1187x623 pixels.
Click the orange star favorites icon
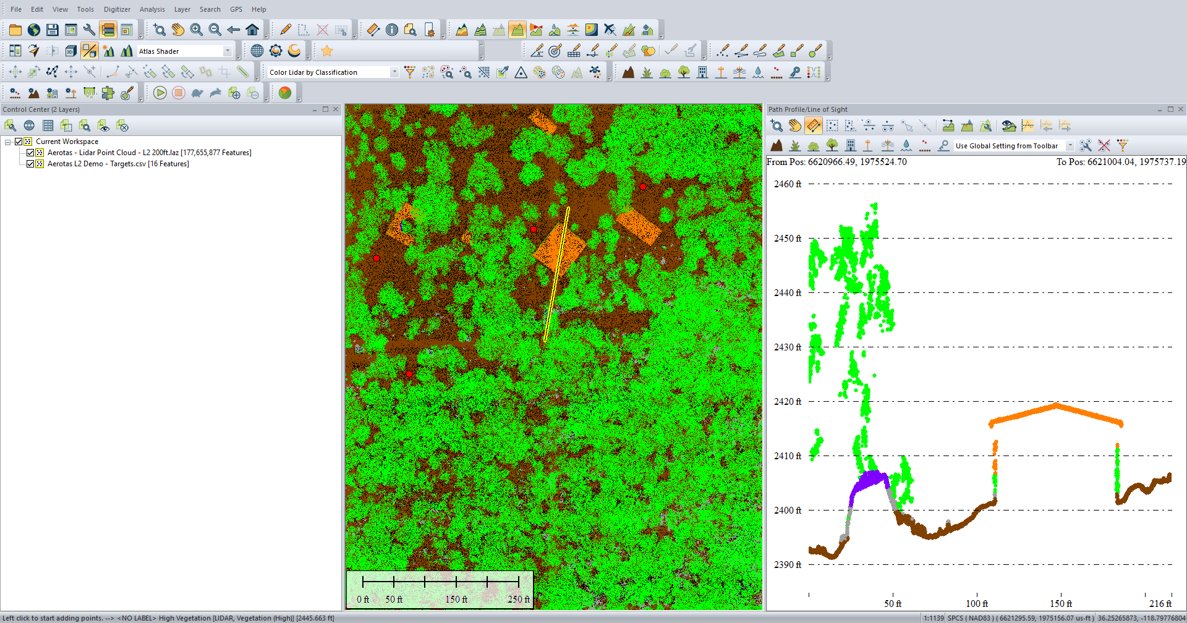pos(327,51)
